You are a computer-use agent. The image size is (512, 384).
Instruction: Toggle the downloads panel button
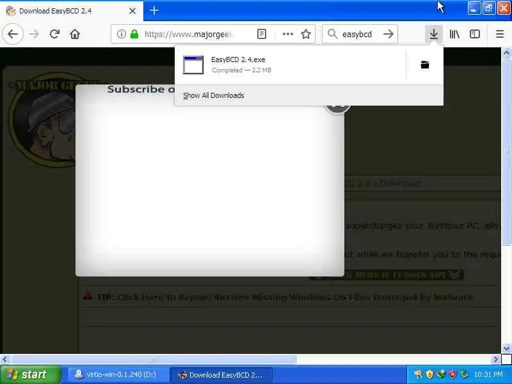click(434, 34)
